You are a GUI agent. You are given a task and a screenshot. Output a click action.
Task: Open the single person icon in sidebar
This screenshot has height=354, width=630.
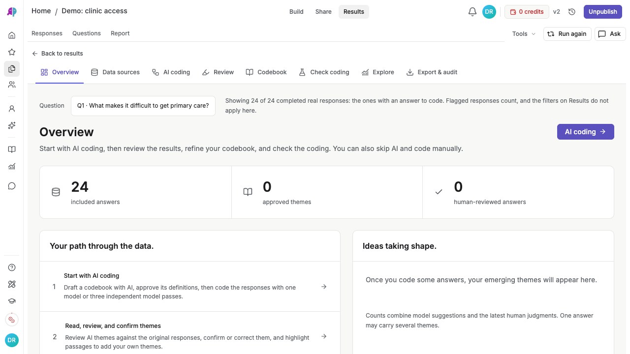pyautogui.click(x=12, y=109)
